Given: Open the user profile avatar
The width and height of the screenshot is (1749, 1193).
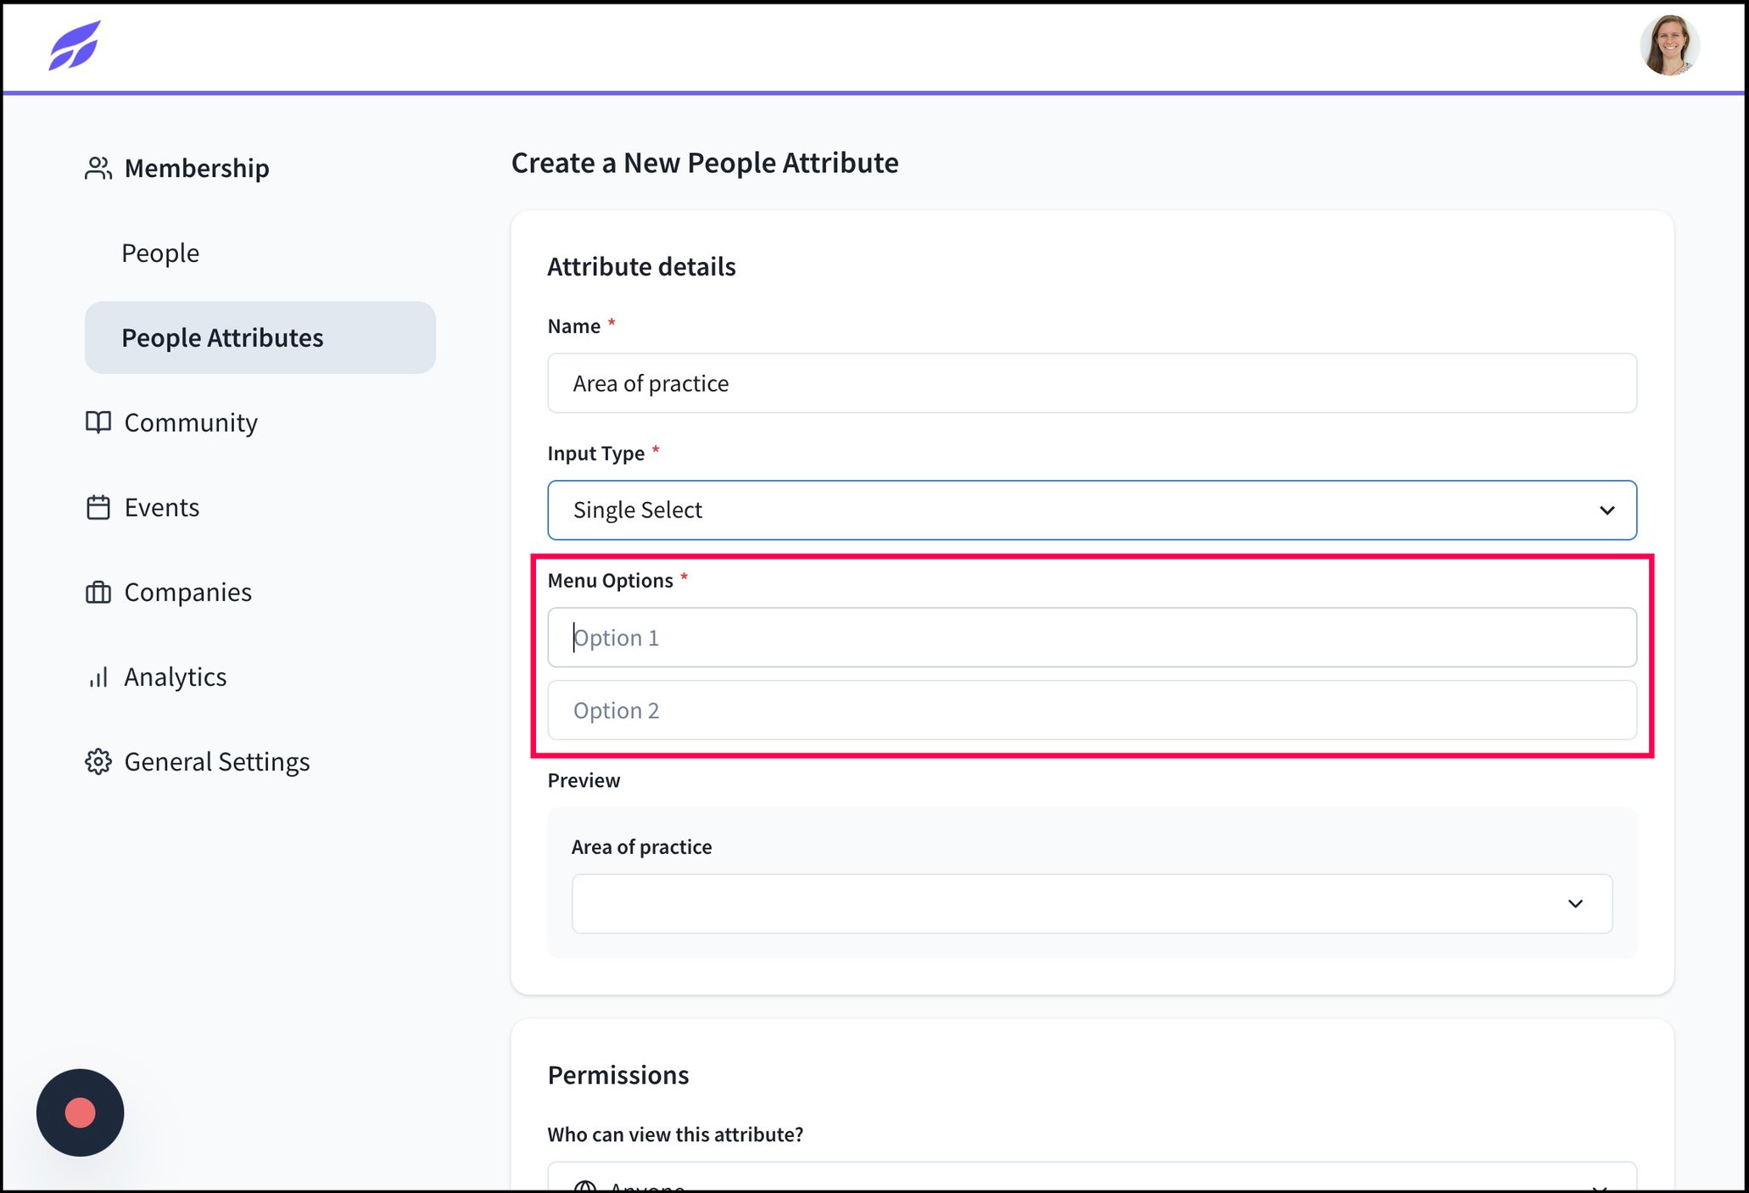Looking at the screenshot, I should point(1668,46).
